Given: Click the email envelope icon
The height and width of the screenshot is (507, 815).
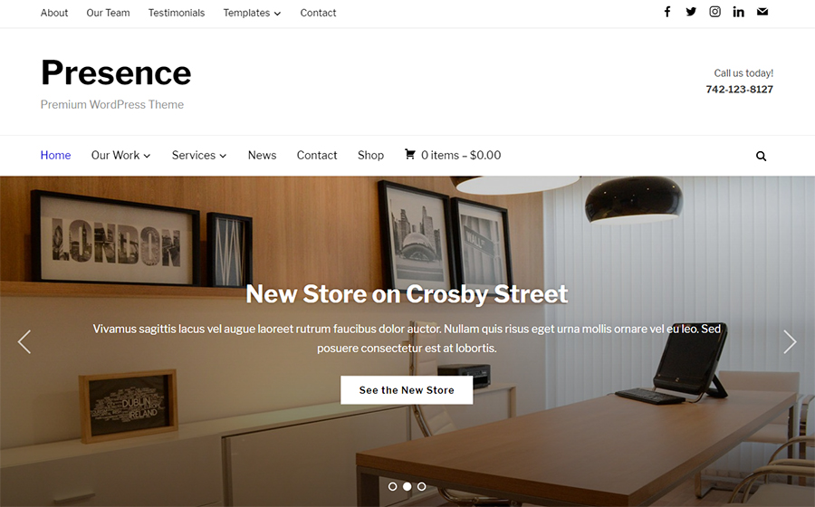Looking at the screenshot, I should pyautogui.click(x=762, y=12).
